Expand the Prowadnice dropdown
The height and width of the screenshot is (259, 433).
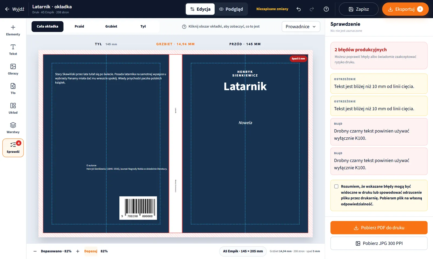click(301, 27)
